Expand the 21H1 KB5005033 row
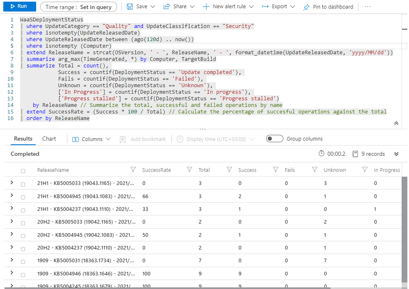The width and height of the screenshot is (409, 289). [x=12, y=183]
